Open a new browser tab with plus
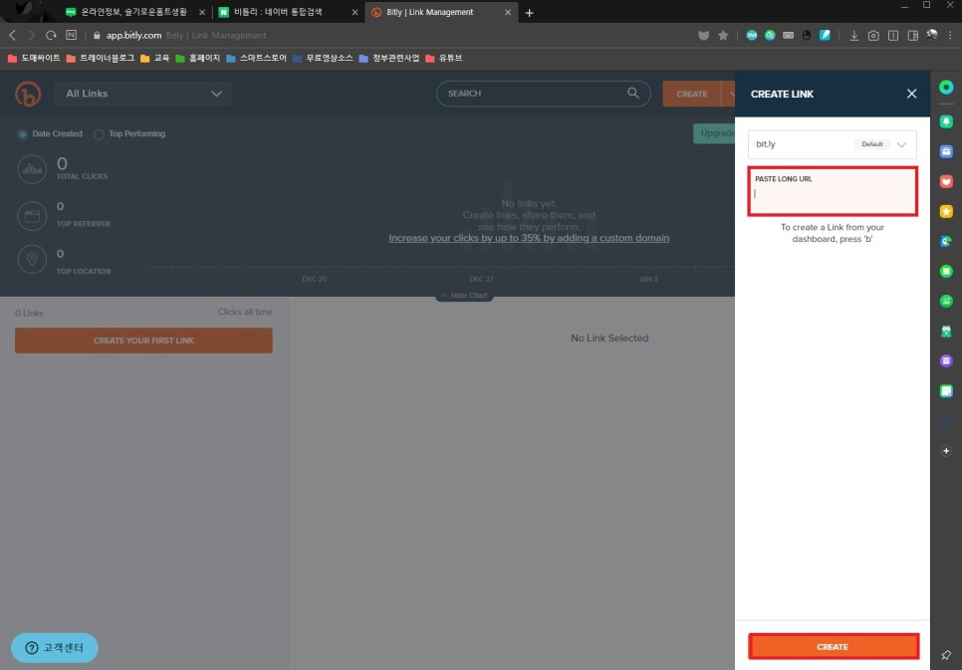The image size is (962, 670). pos(530,13)
